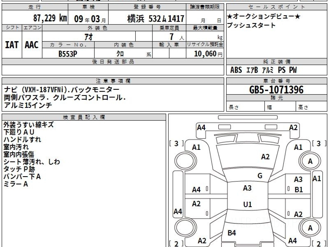The width and height of the screenshot is (329, 247).
Task: Select color code B553P
Action: point(68,54)
